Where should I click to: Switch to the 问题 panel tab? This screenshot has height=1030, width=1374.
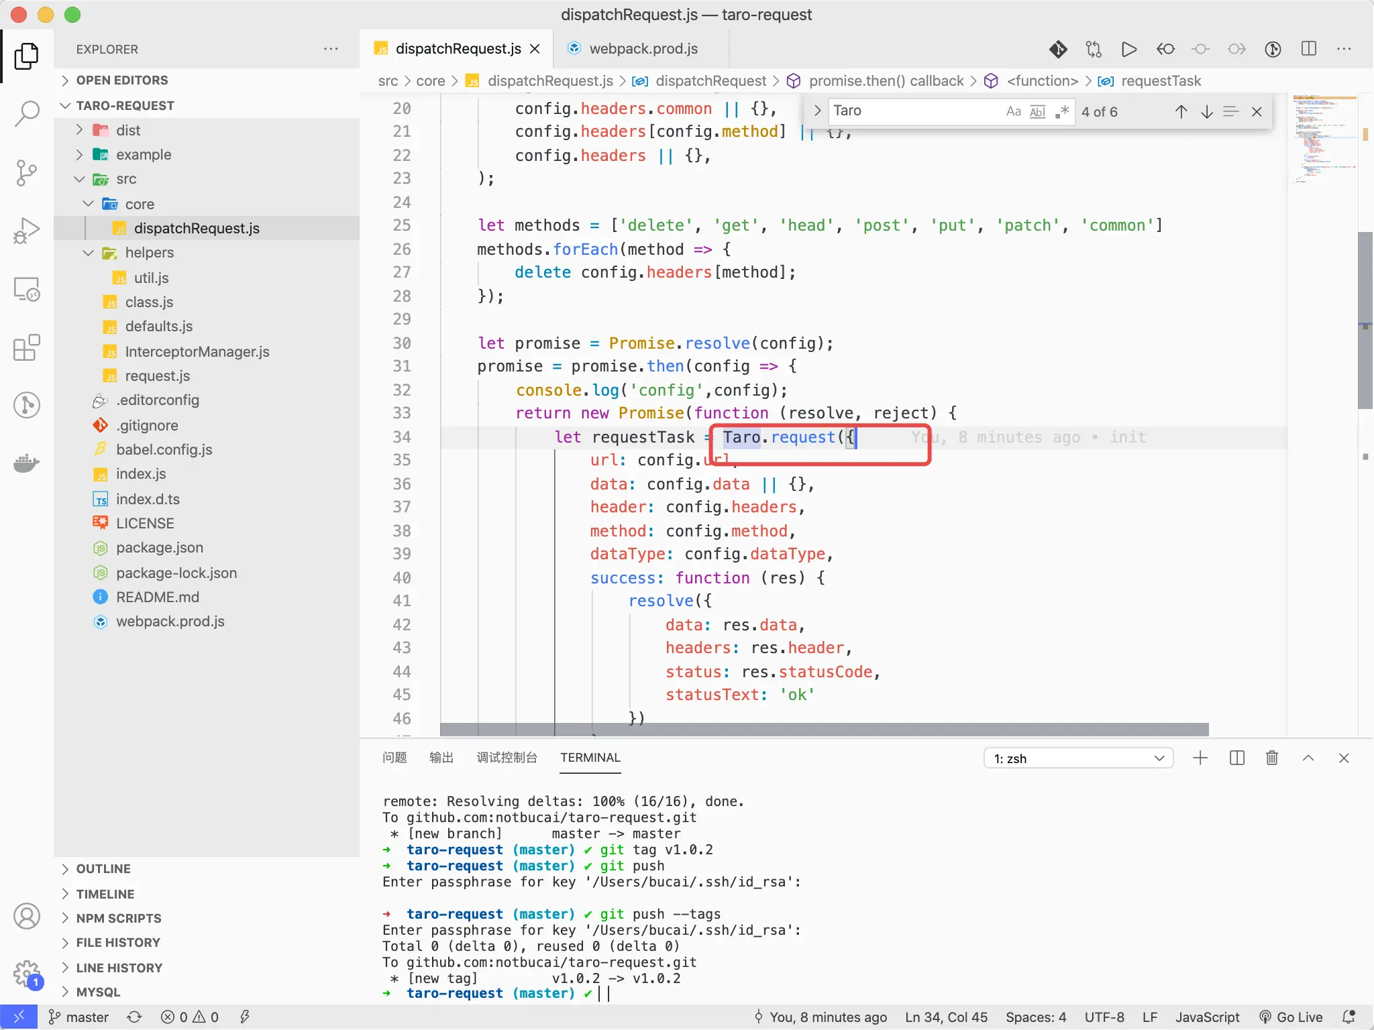[394, 757]
